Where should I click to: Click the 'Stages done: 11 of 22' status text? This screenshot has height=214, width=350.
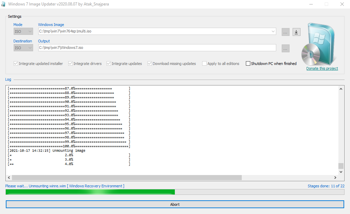point(326,186)
